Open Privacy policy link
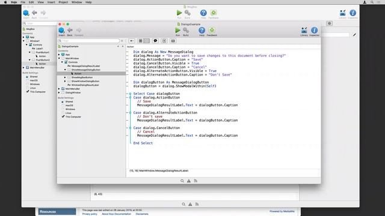This screenshot has height=216, width=385. pos(90,214)
